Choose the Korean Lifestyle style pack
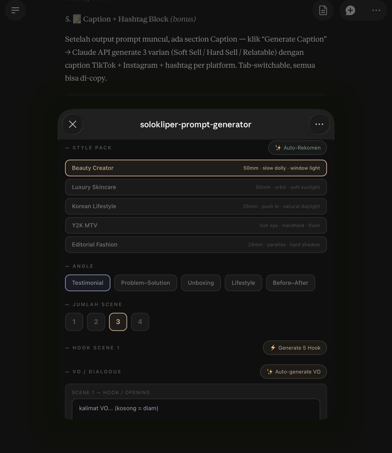 coord(196,206)
